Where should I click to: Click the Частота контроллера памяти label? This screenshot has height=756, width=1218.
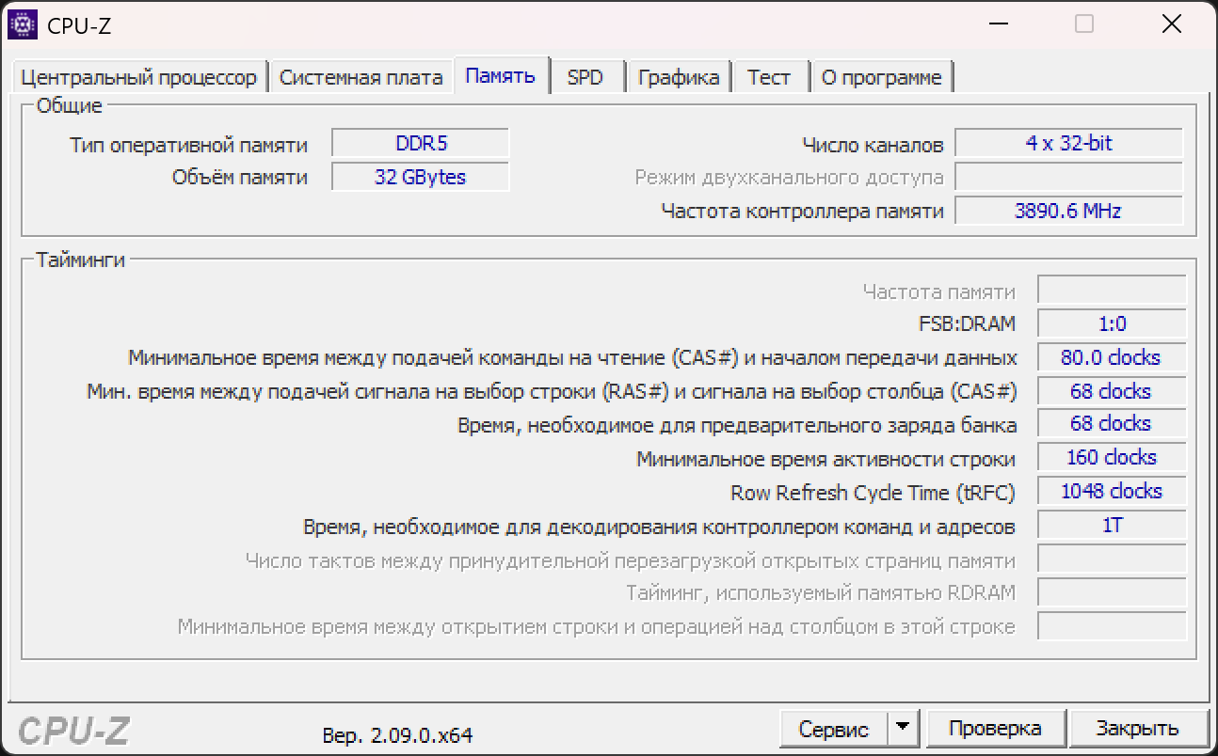click(803, 211)
